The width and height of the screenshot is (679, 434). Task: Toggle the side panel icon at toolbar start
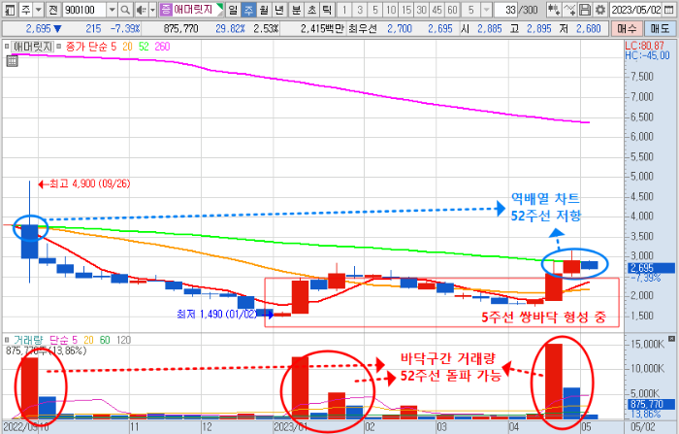(x=10, y=10)
